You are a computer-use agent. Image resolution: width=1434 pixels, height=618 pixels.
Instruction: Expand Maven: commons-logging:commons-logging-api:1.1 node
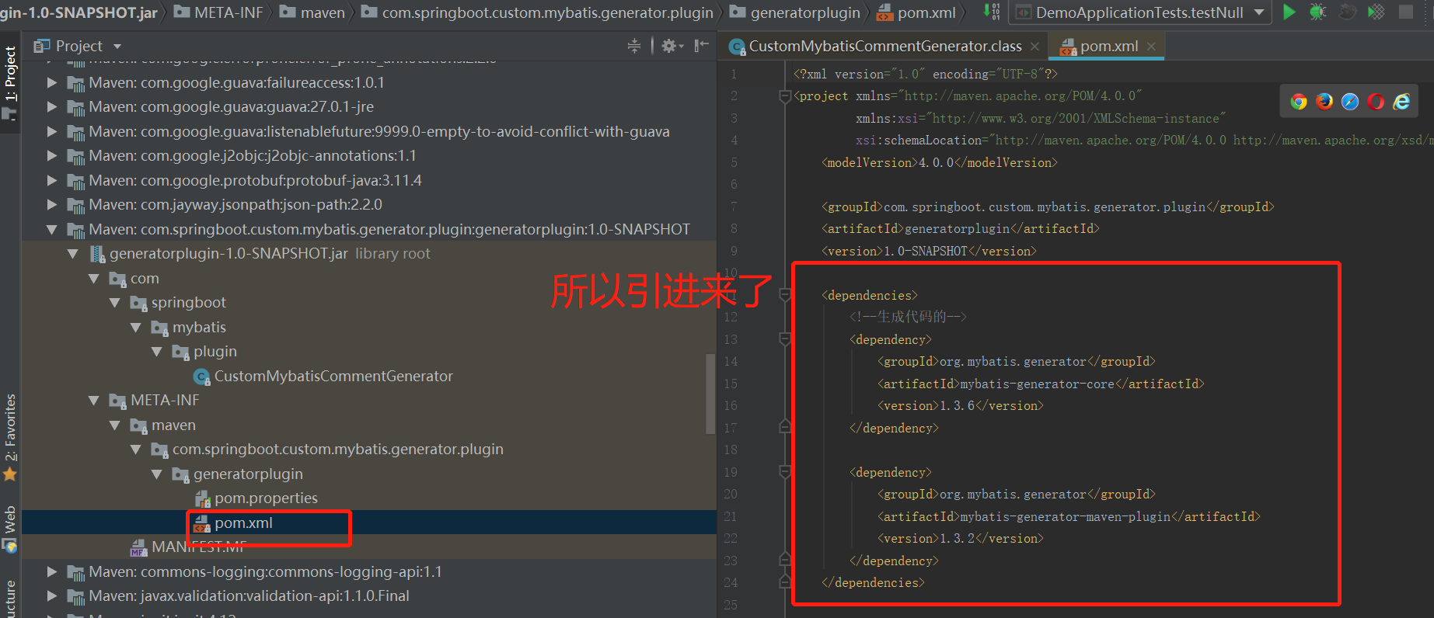[52, 571]
